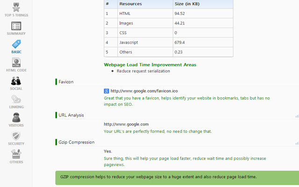Click the HTML resource cell
Viewport: 299px width, 187px height.
145,14
